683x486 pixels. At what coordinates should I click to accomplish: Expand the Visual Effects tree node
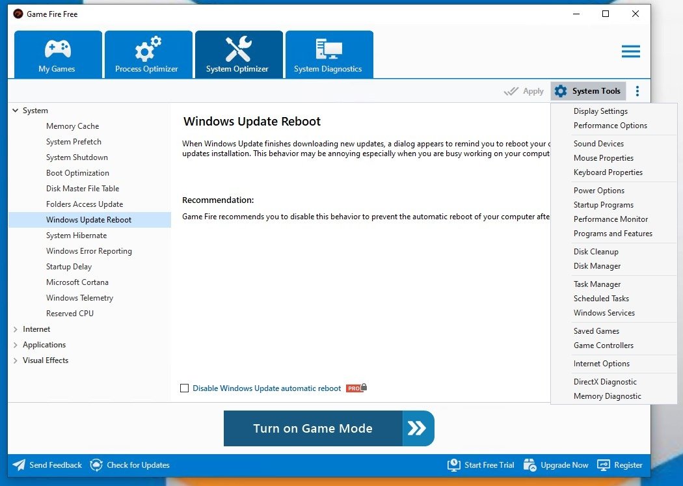point(15,360)
